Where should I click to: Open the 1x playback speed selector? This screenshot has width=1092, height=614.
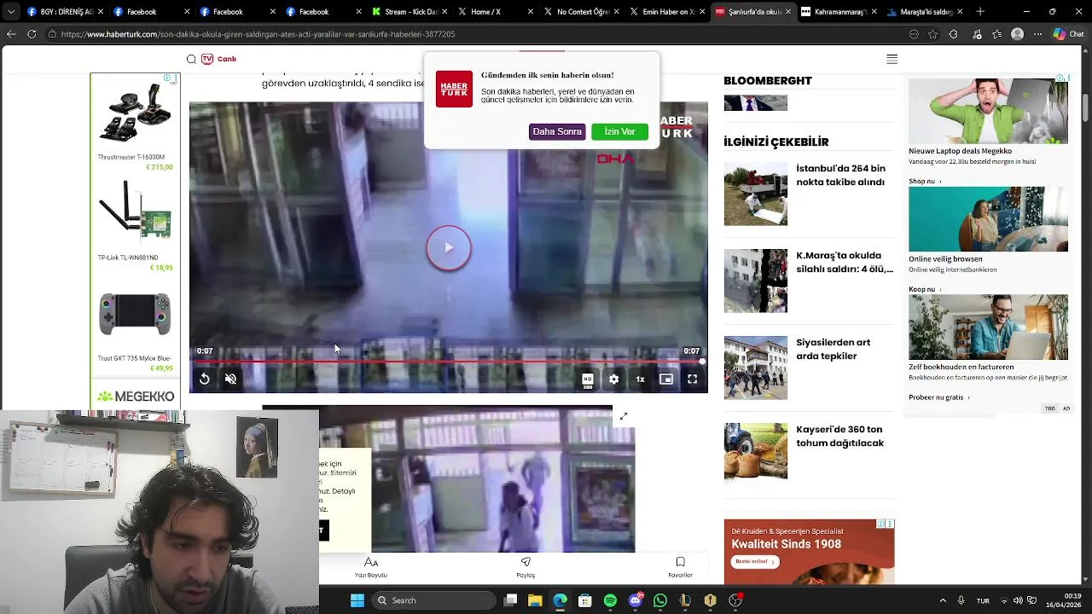(640, 379)
